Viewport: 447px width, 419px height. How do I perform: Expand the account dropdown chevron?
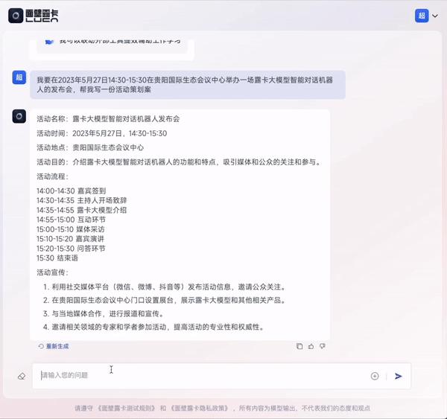[x=435, y=16]
